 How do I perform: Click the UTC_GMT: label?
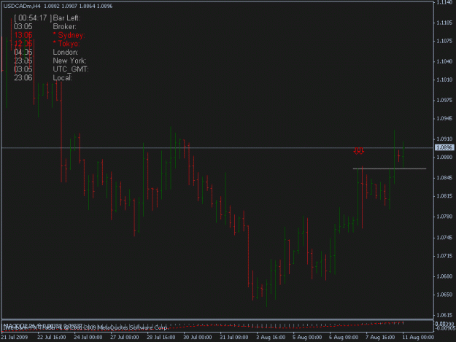click(x=71, y=69)
